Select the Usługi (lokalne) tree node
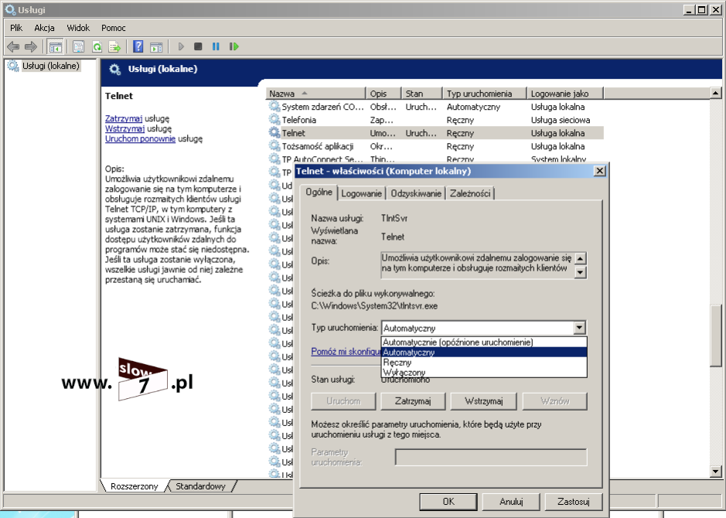Viewport: 726px width, 518px height. pos(51,66)
